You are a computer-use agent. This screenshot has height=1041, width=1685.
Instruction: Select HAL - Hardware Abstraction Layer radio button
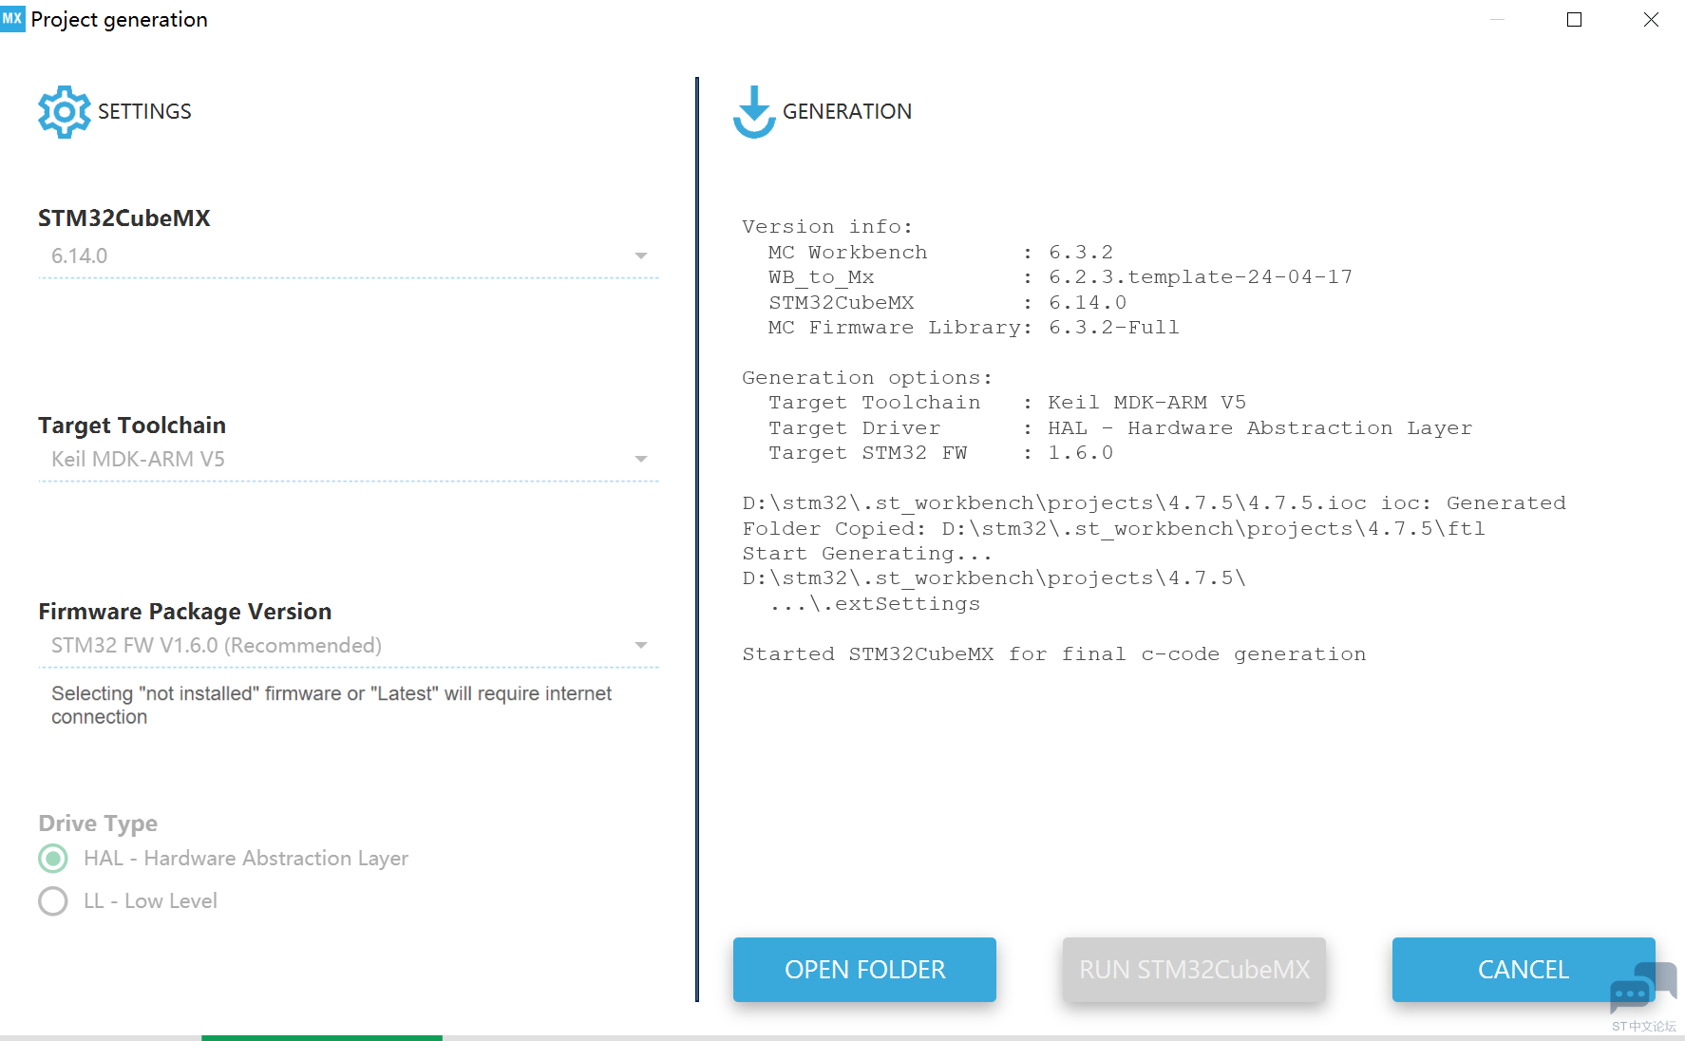pos(53,859)
